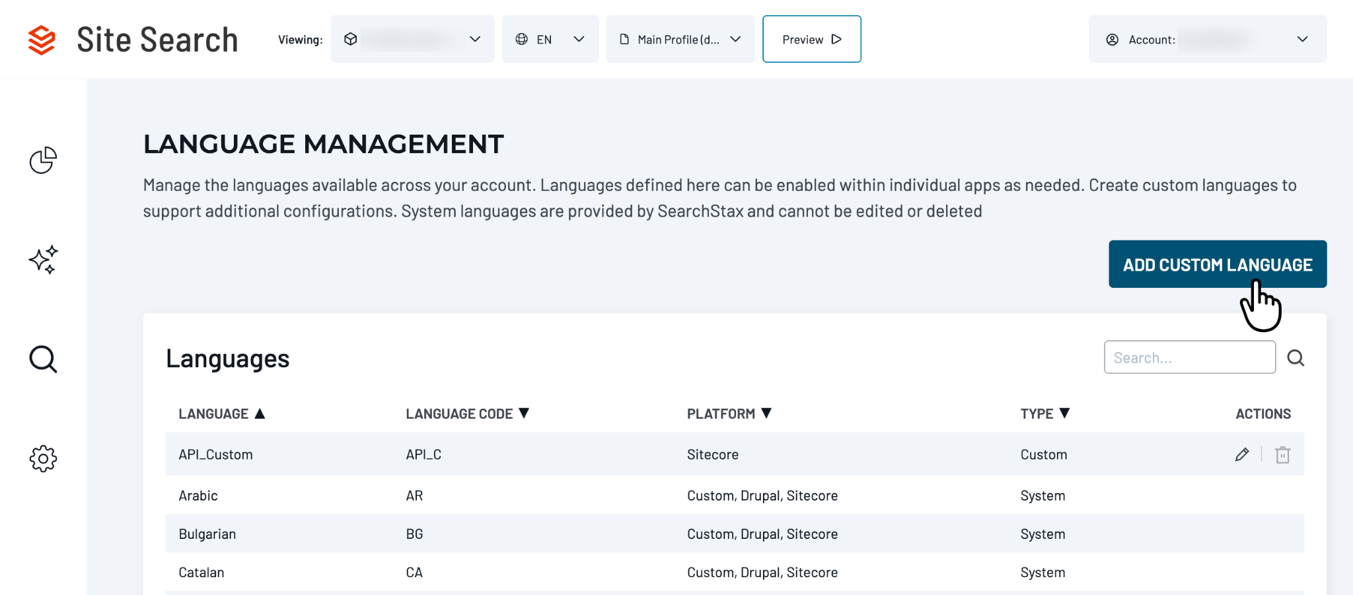Click the AR language code cell

(x=414, y=495)
